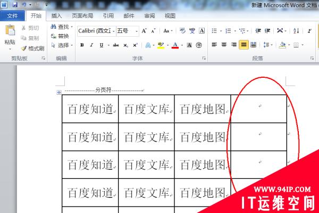Screen dimensions: 319x213
Task: Click the Bullets list icon
Action: click(214, 31)
